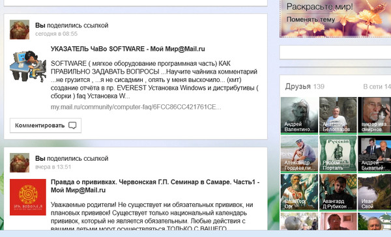Open friend Андрей Валентино profile photo
This screenshot has width=391, height=237.
[299, 115]
